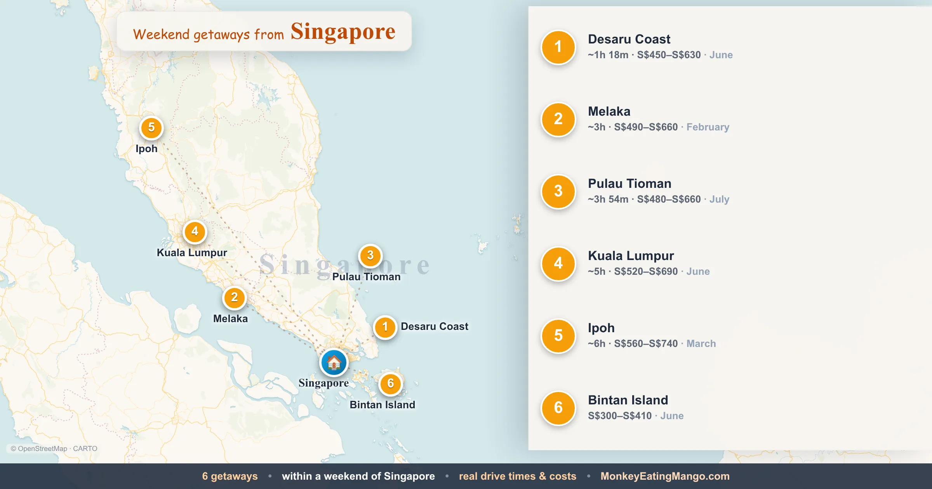Click the Pulau Tioman map label
932x489 pixels.
coord(366,277)
